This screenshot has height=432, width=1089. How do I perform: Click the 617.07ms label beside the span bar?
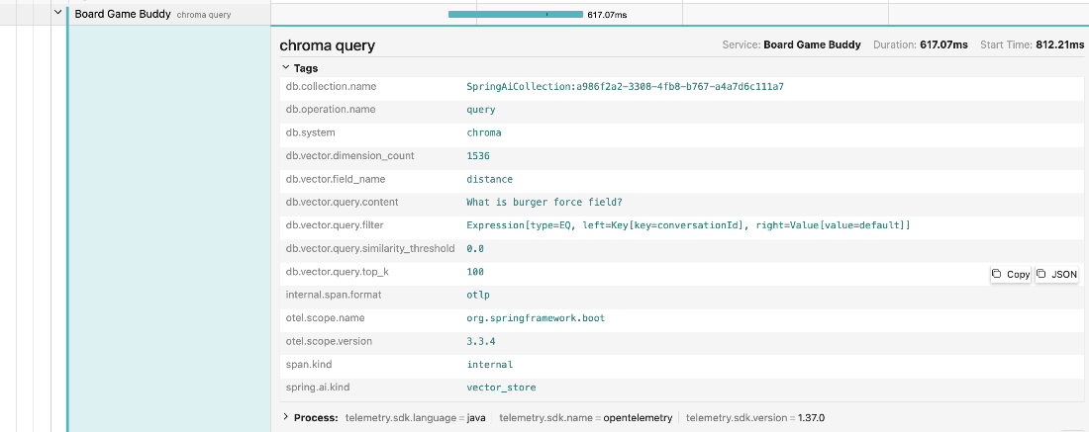tap(607, 14)
